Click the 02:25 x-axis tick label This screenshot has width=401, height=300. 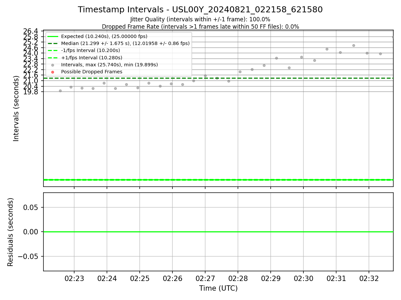(x=140, y=279)
